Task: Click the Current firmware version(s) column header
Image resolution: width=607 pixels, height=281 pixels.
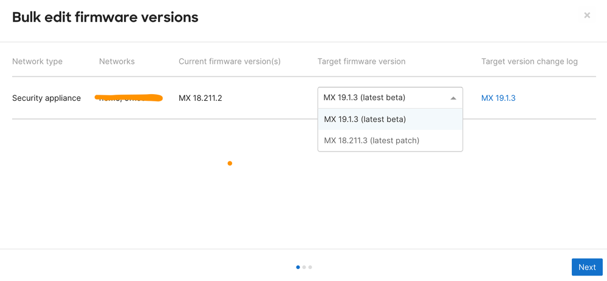Action: point(230,61)
